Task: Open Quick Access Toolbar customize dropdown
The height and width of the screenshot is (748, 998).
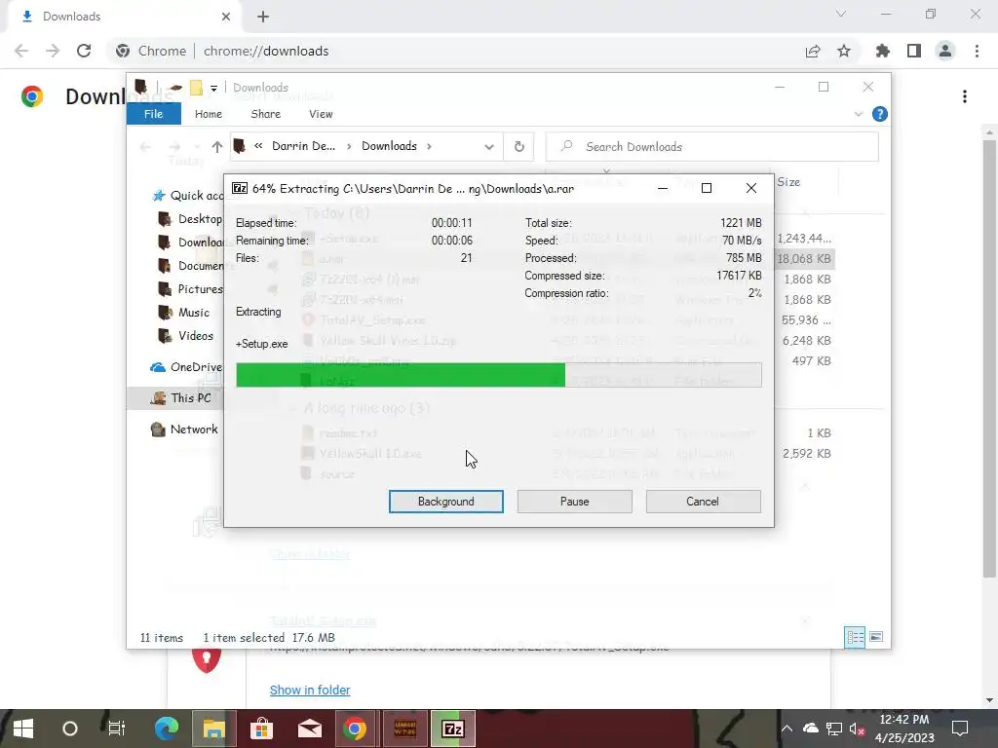Action: click(x=213, y=88)
